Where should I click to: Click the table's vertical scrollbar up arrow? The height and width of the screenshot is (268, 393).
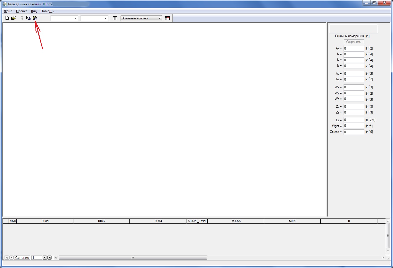(x=388, y=221)
